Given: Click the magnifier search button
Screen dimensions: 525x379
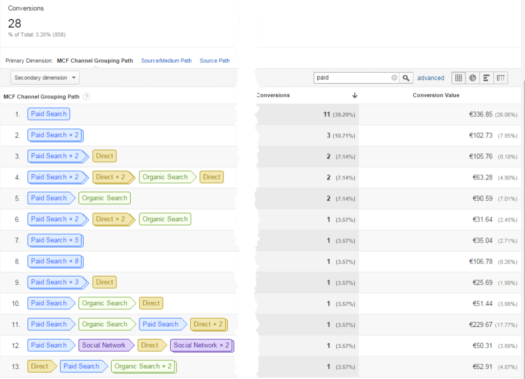Looking at the screenshot, I should [406, 78].
